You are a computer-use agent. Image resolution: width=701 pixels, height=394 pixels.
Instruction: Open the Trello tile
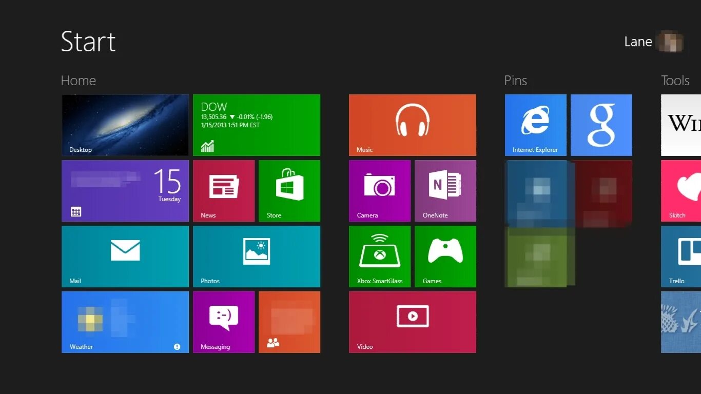click(681, 257)
